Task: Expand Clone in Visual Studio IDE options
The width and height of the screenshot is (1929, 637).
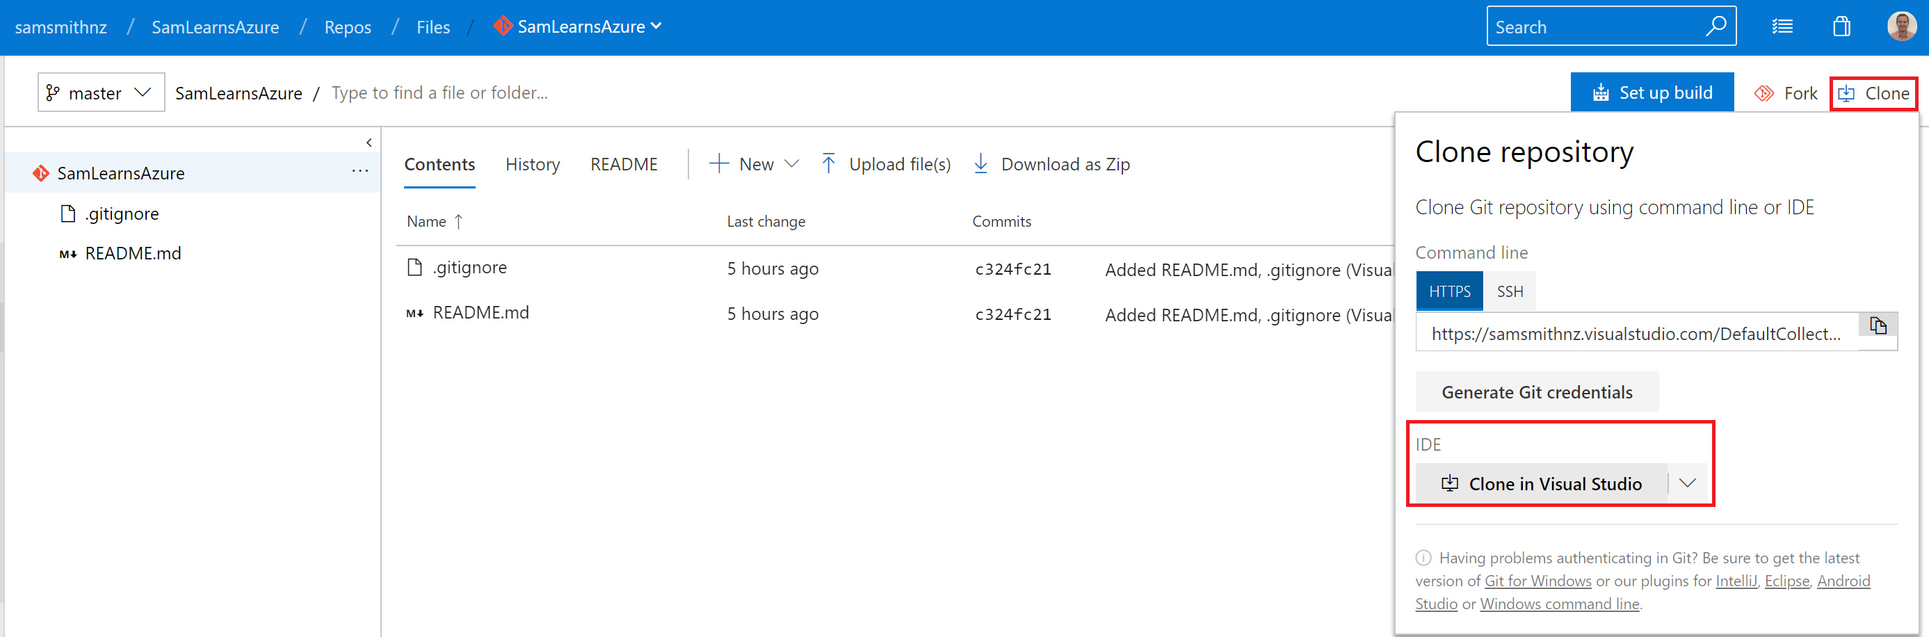Action: 1686,483
